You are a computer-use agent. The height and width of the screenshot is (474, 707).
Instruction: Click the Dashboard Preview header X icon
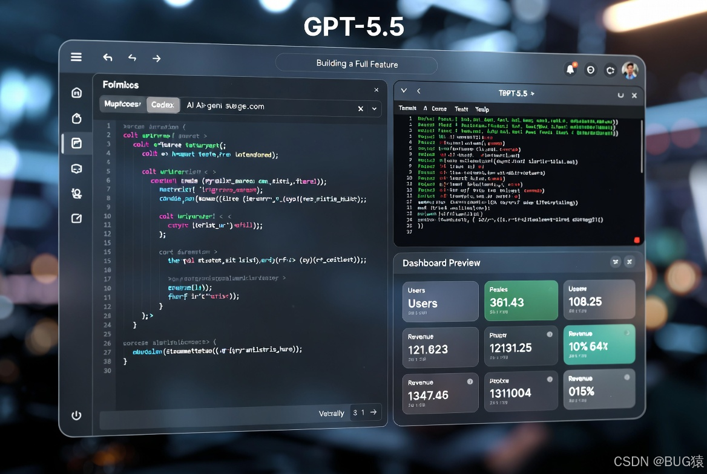coord(630,261)
